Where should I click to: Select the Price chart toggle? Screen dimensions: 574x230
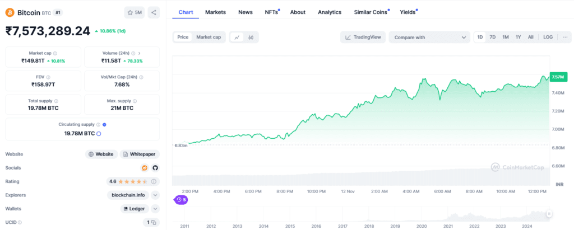[x=183, y=37]
